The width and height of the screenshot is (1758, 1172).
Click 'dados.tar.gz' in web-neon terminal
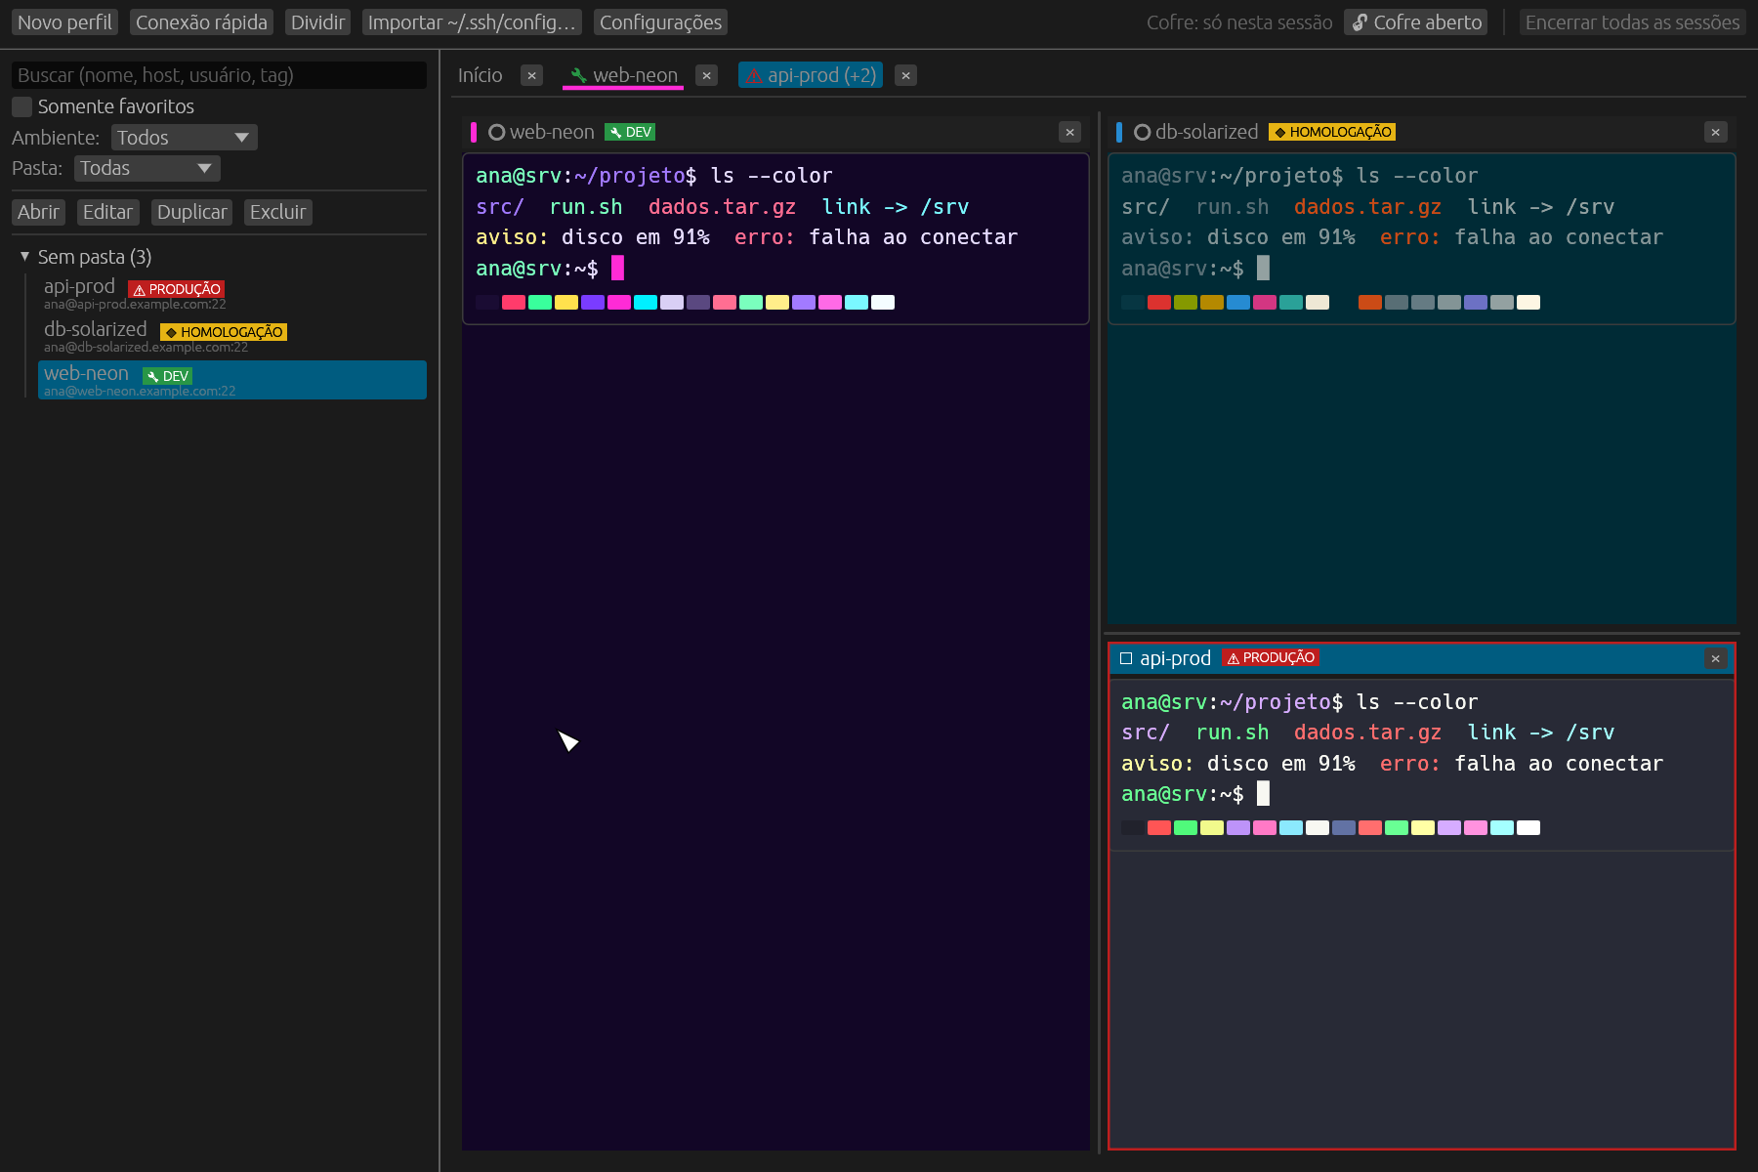click(x=722, y=207)
